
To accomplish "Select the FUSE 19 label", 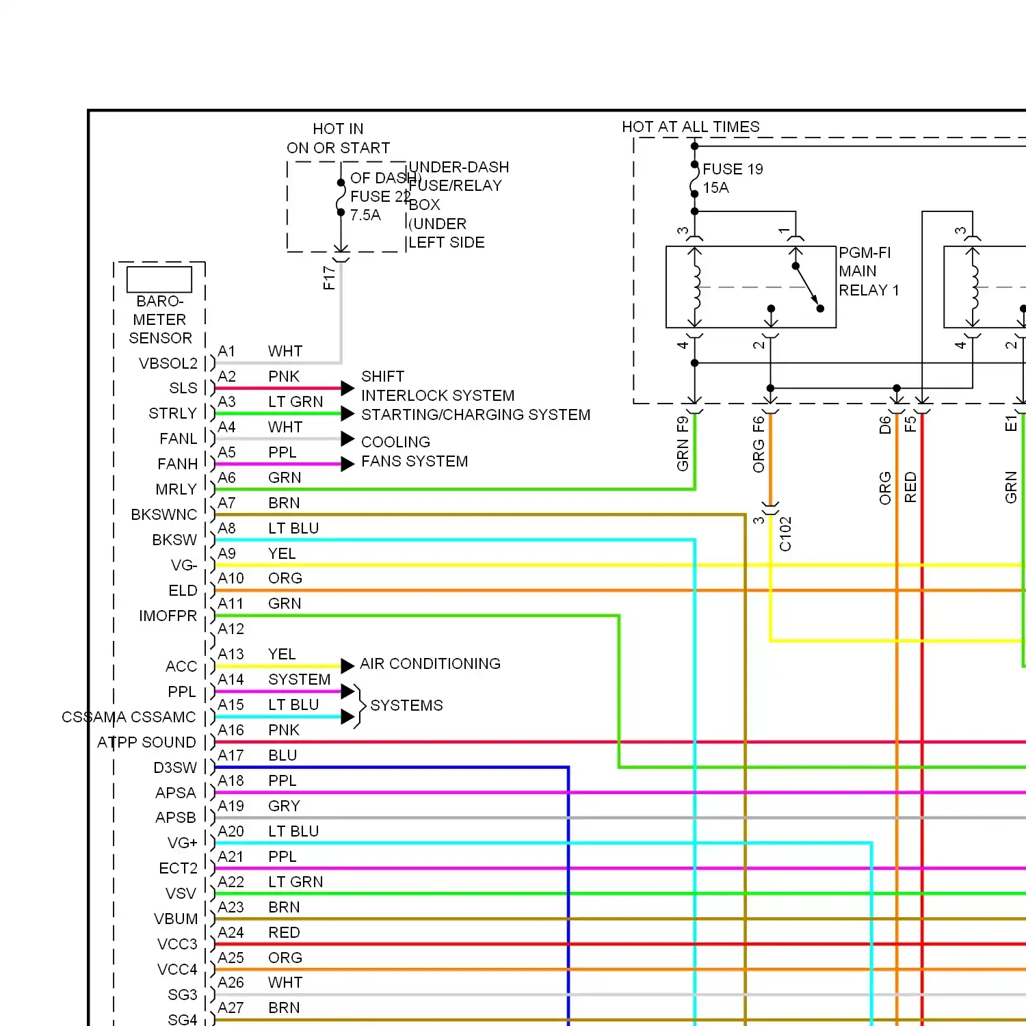I will 733,169.
